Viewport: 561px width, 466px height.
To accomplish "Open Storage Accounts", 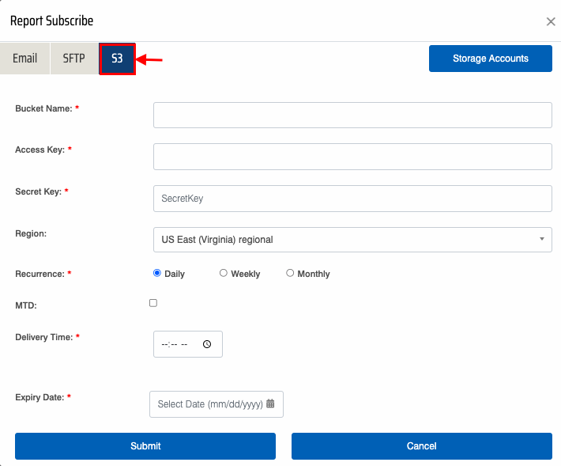I will click(x=490, y=59).
